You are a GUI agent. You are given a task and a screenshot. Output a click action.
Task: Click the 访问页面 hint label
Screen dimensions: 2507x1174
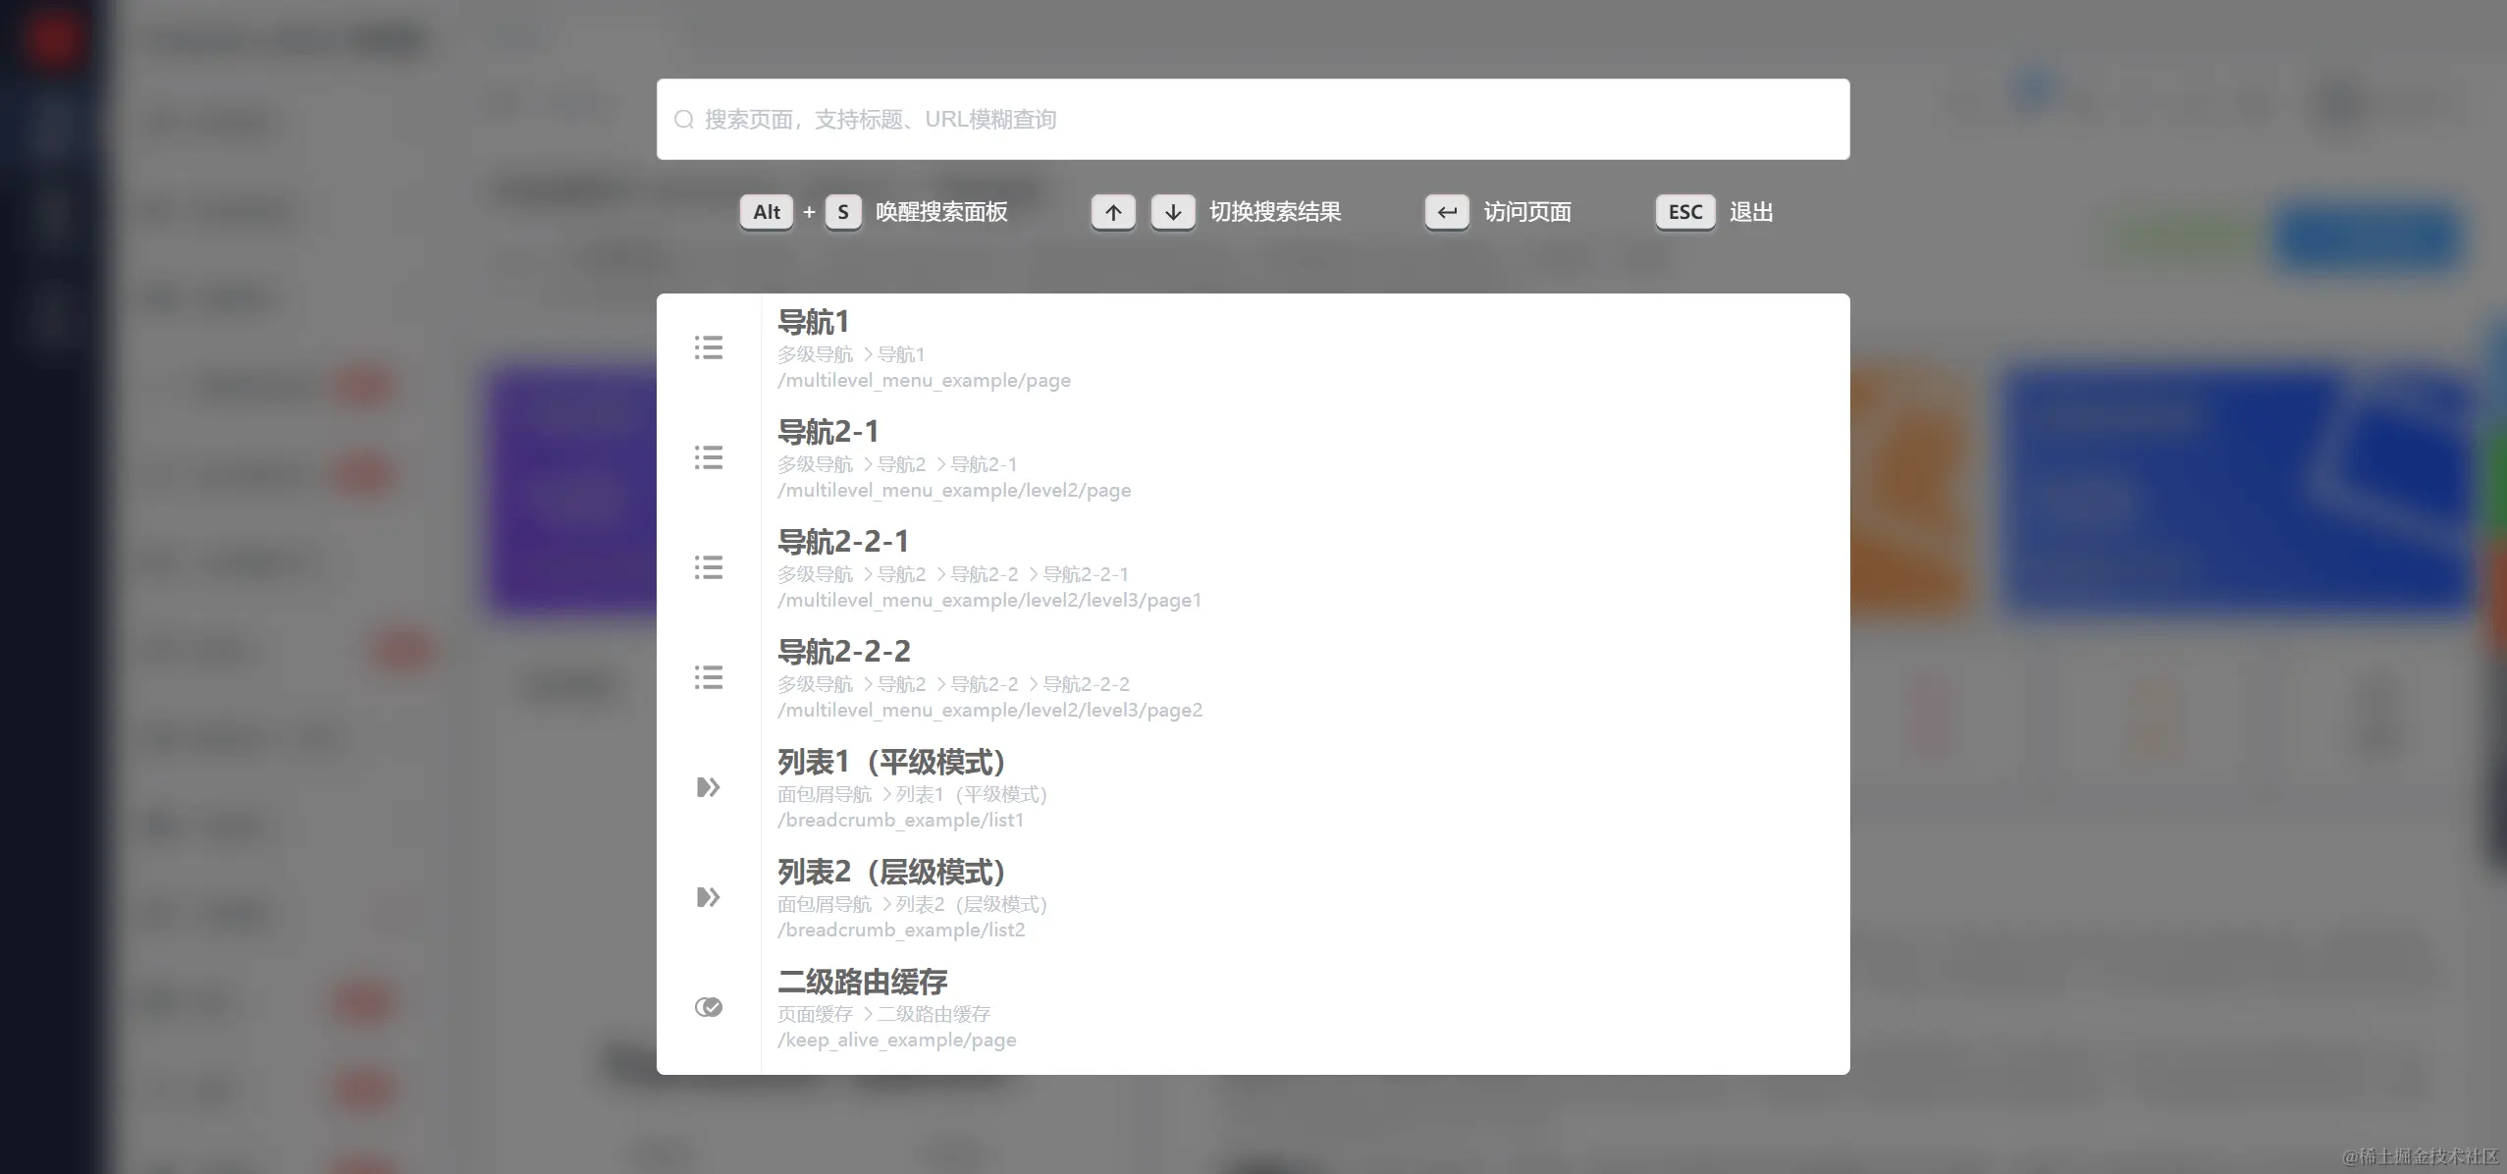[x=1527, y=212]
